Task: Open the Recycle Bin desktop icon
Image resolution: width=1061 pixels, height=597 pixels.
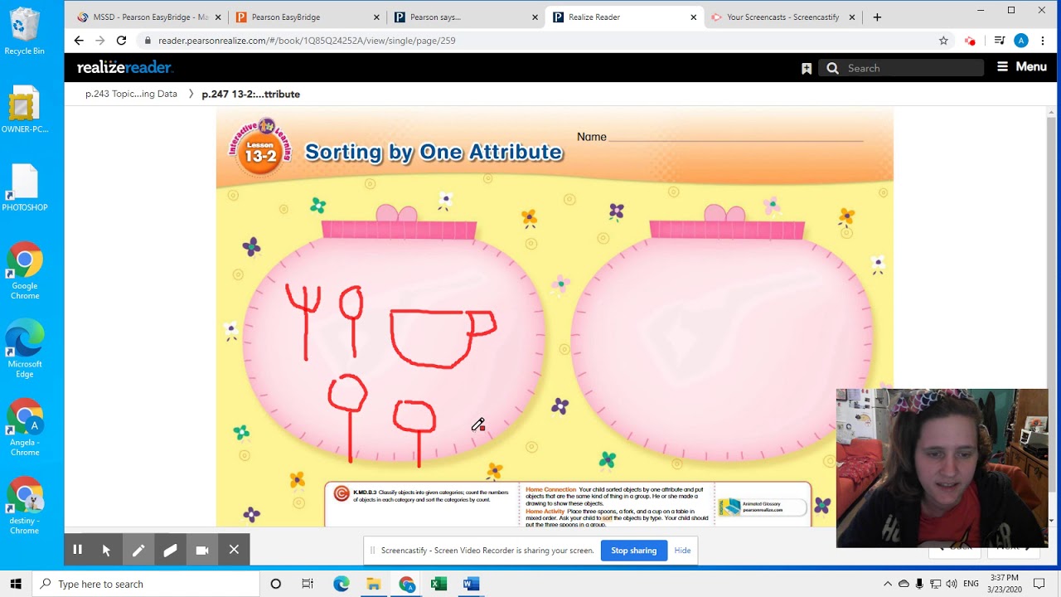Action: 24,32
